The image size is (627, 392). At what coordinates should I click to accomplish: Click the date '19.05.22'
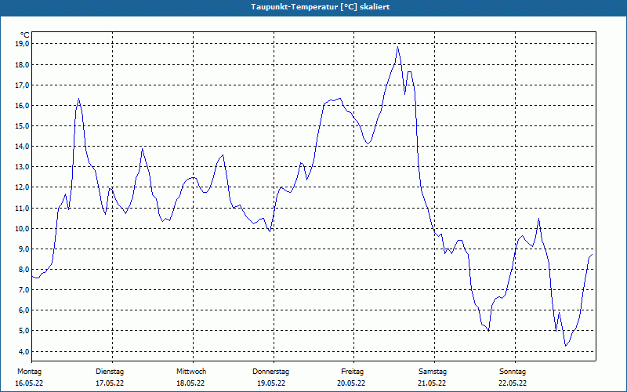271,383
